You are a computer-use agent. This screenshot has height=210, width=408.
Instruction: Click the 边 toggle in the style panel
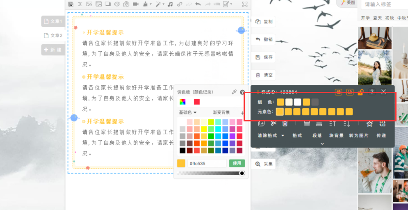click(350, 92)
